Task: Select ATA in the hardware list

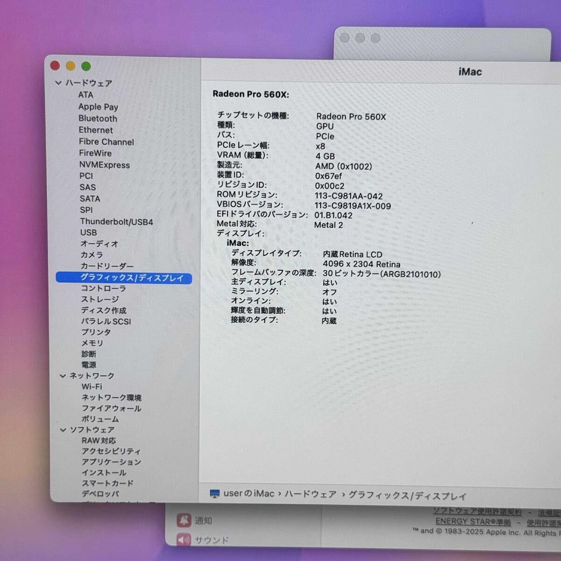Action: tap(86, 95)
